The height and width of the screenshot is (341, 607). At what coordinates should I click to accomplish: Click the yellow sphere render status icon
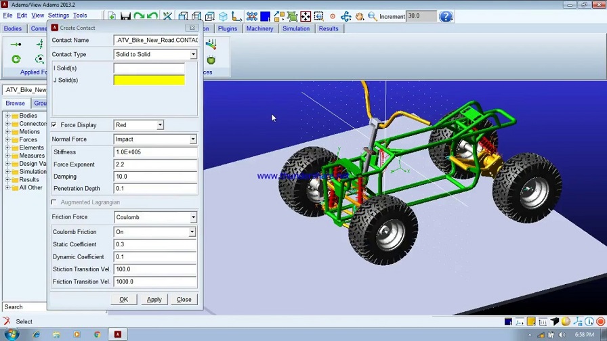[566, 321]
